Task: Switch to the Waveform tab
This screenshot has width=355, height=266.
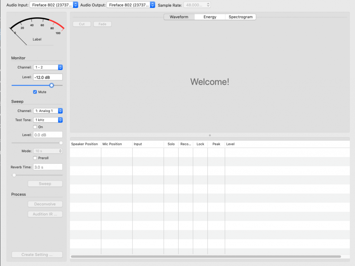Action: (179, 17)
